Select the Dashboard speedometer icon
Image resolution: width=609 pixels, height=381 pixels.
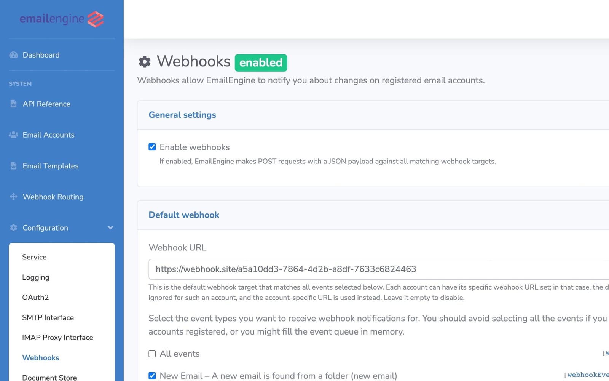point(13,55)
